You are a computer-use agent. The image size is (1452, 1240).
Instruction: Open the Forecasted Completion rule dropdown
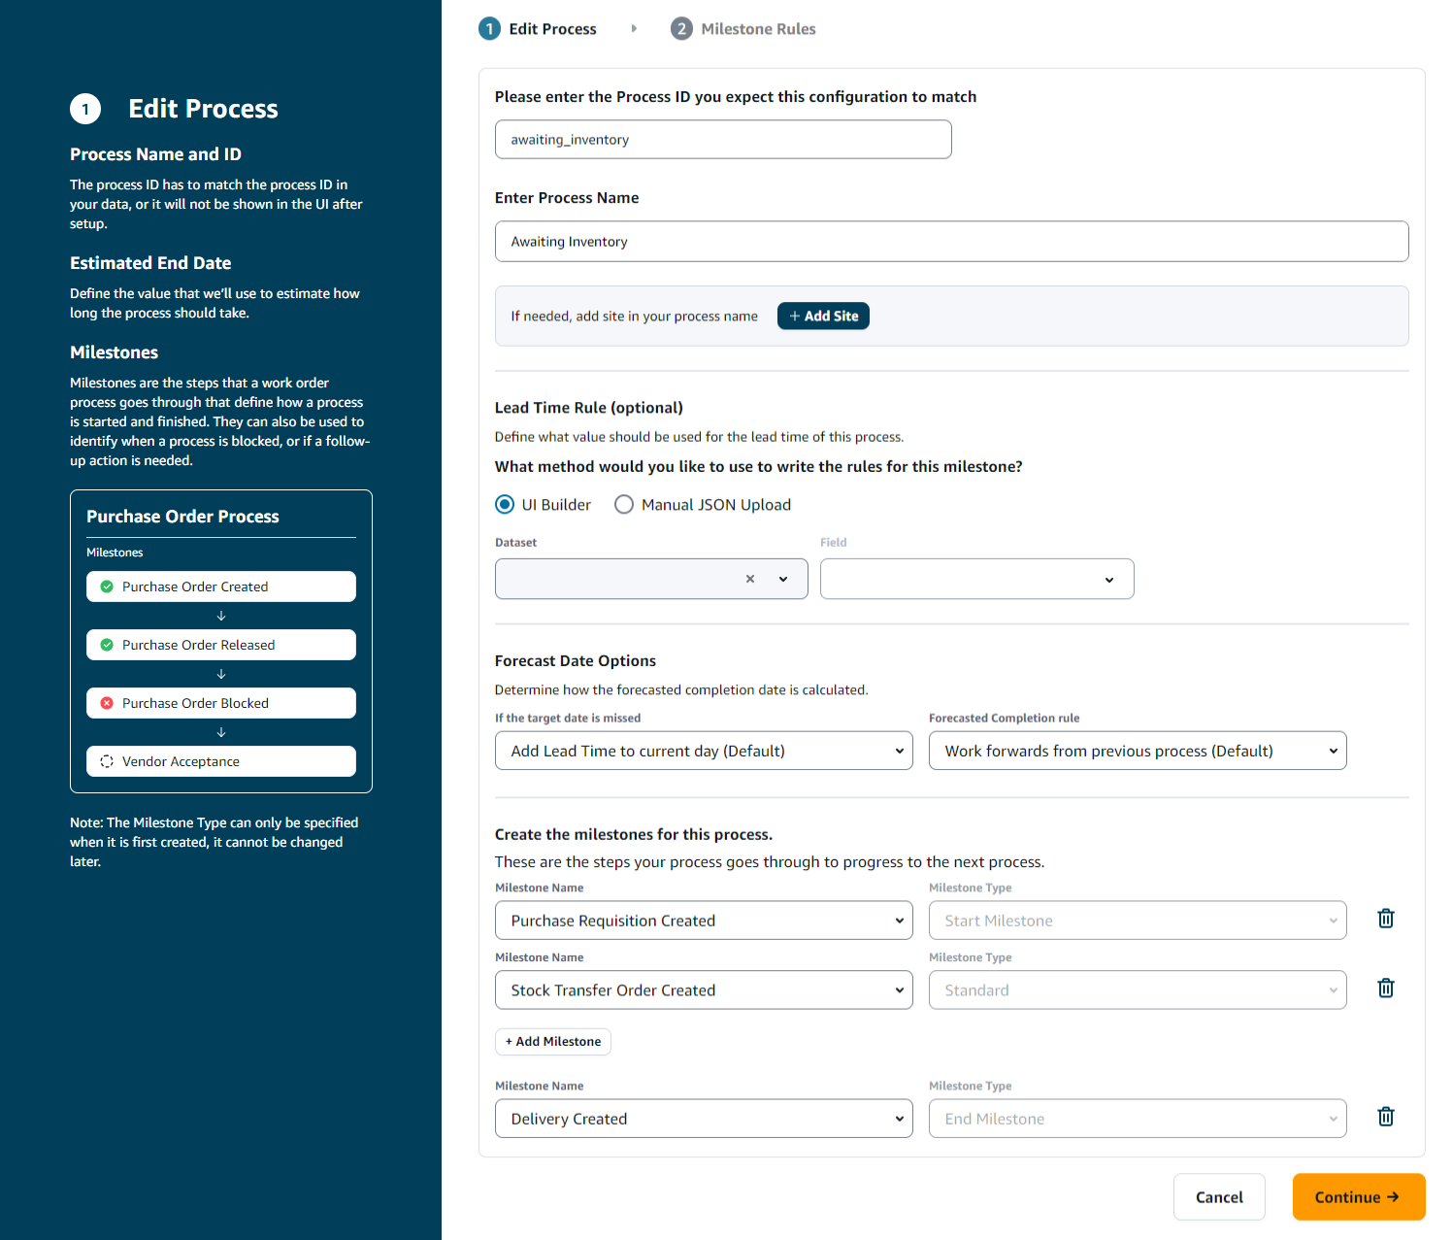(x=1137, y=751)
